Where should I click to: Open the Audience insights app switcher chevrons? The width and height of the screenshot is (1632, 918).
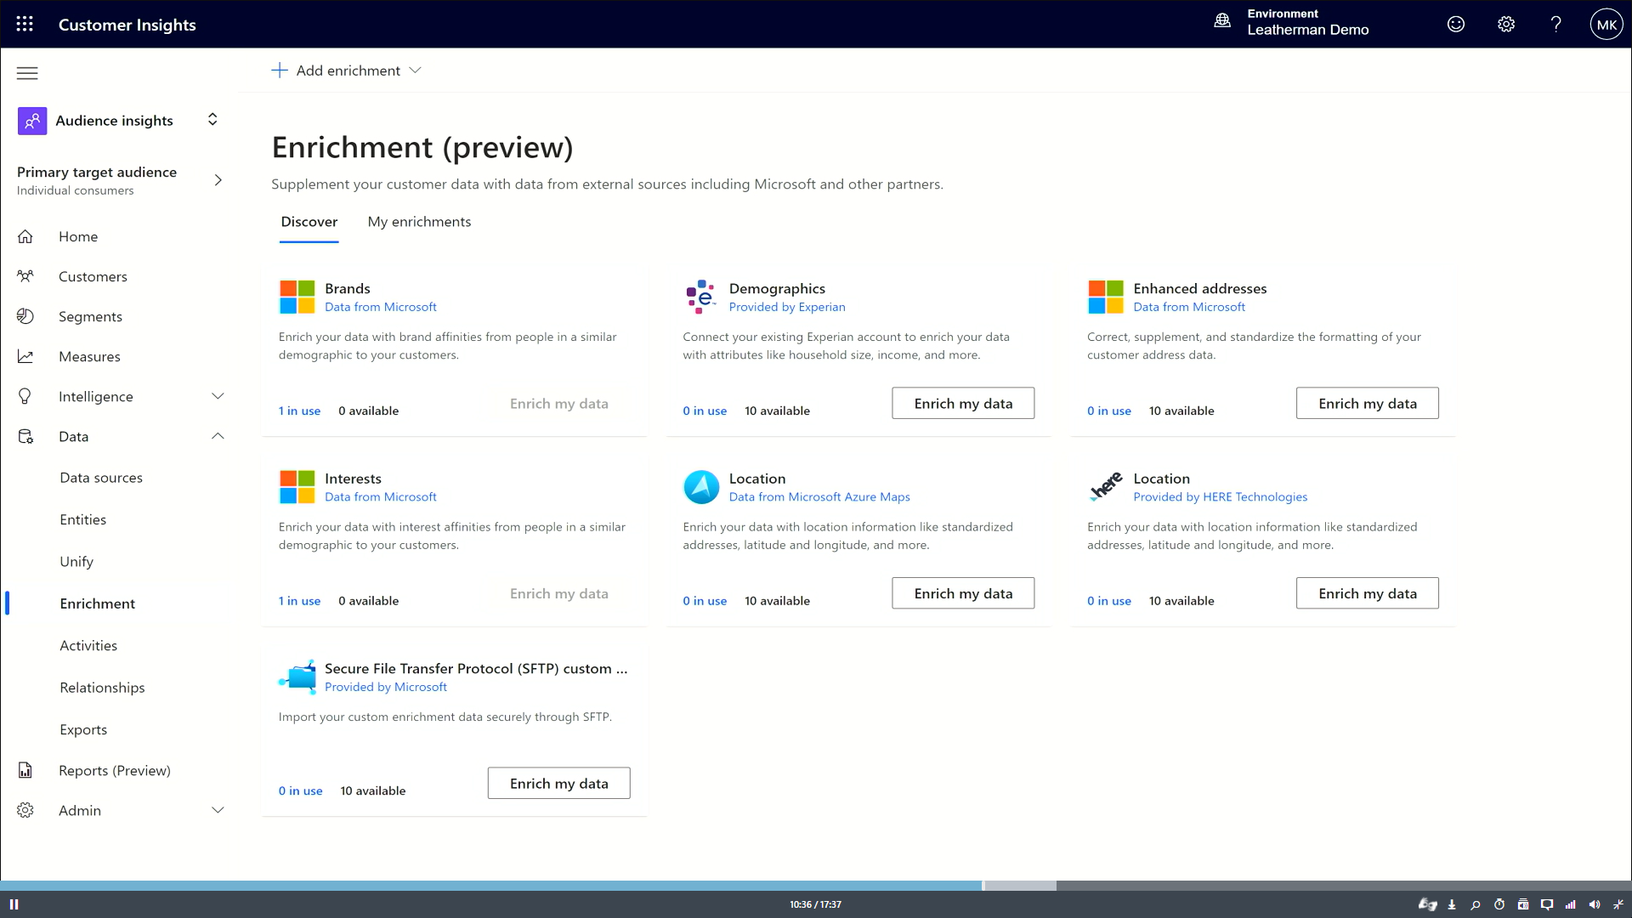tap(212, 120)
